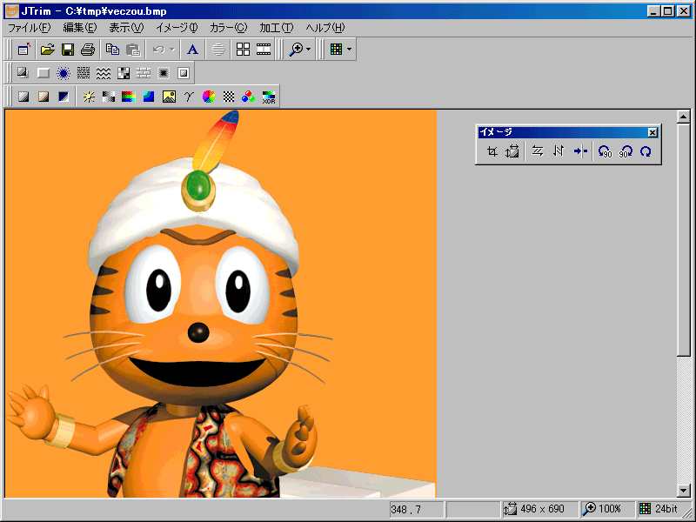The image size is (696, 522).
Task: Click the capture window icon in top toolbar
Action: pos(23,50)
